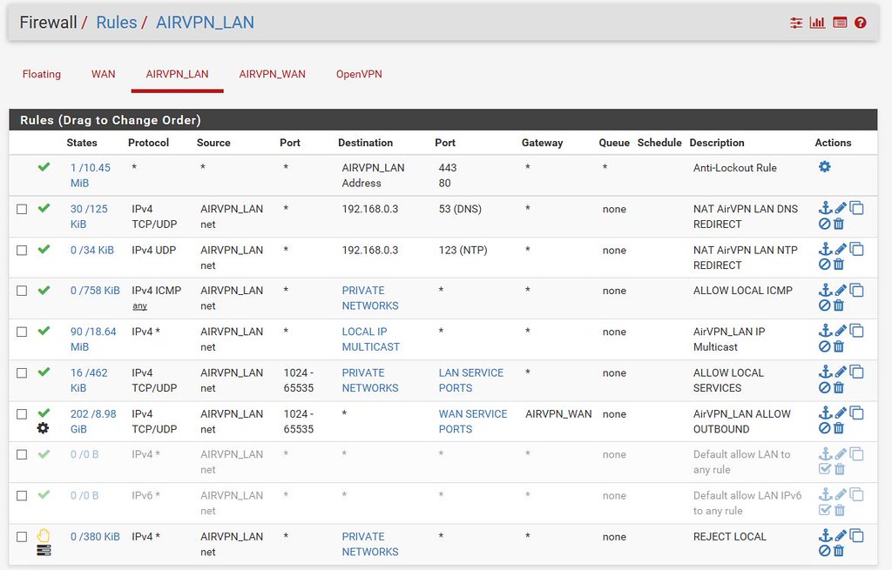892x570 pixels.
Task: Click anchor icon for IP Multicast rule
Action: (x=825, y=331)
